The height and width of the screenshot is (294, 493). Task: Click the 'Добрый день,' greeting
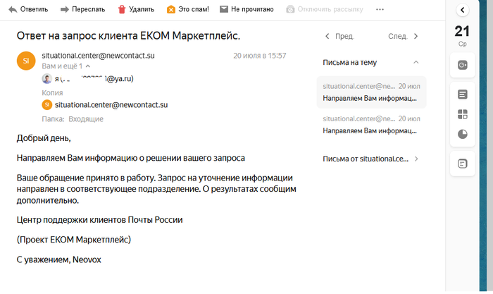(44, 138)
